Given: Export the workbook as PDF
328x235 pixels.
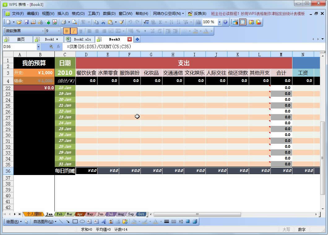Looking at the screenshot, I should (55, 22).
